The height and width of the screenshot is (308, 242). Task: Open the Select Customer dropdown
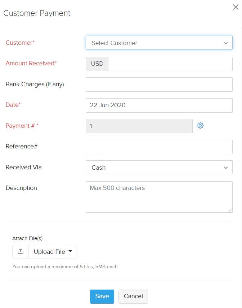159,43
